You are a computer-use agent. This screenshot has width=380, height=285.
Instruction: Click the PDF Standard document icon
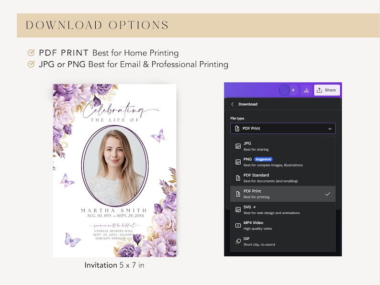coord(238,178)
